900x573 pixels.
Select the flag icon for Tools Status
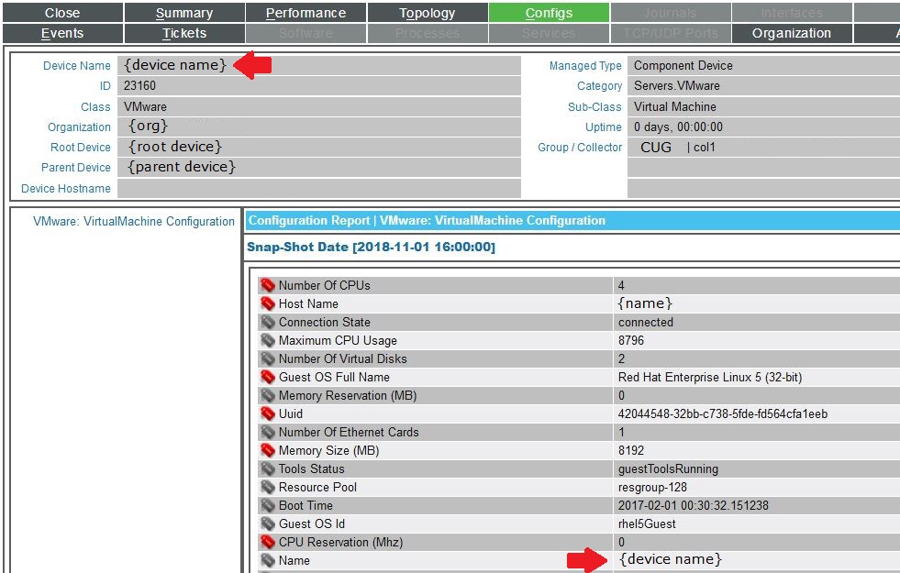(267, 468)
